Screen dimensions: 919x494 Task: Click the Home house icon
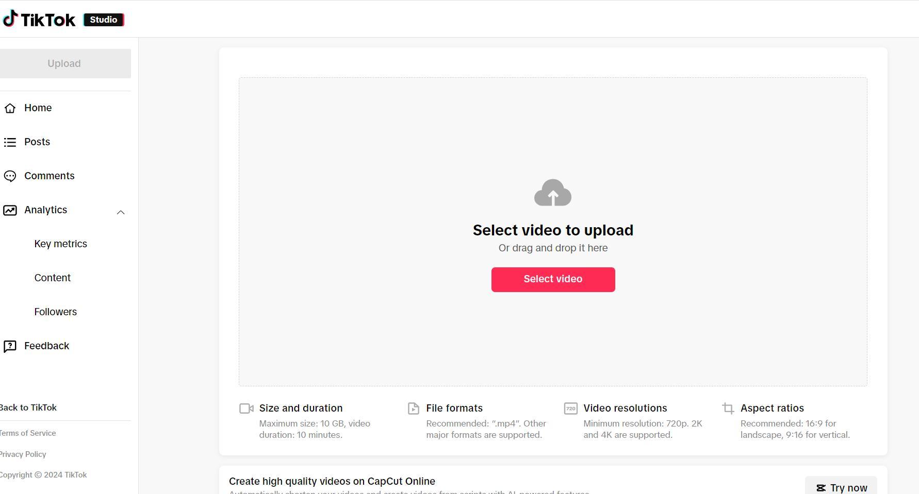[x=10, y=108]
